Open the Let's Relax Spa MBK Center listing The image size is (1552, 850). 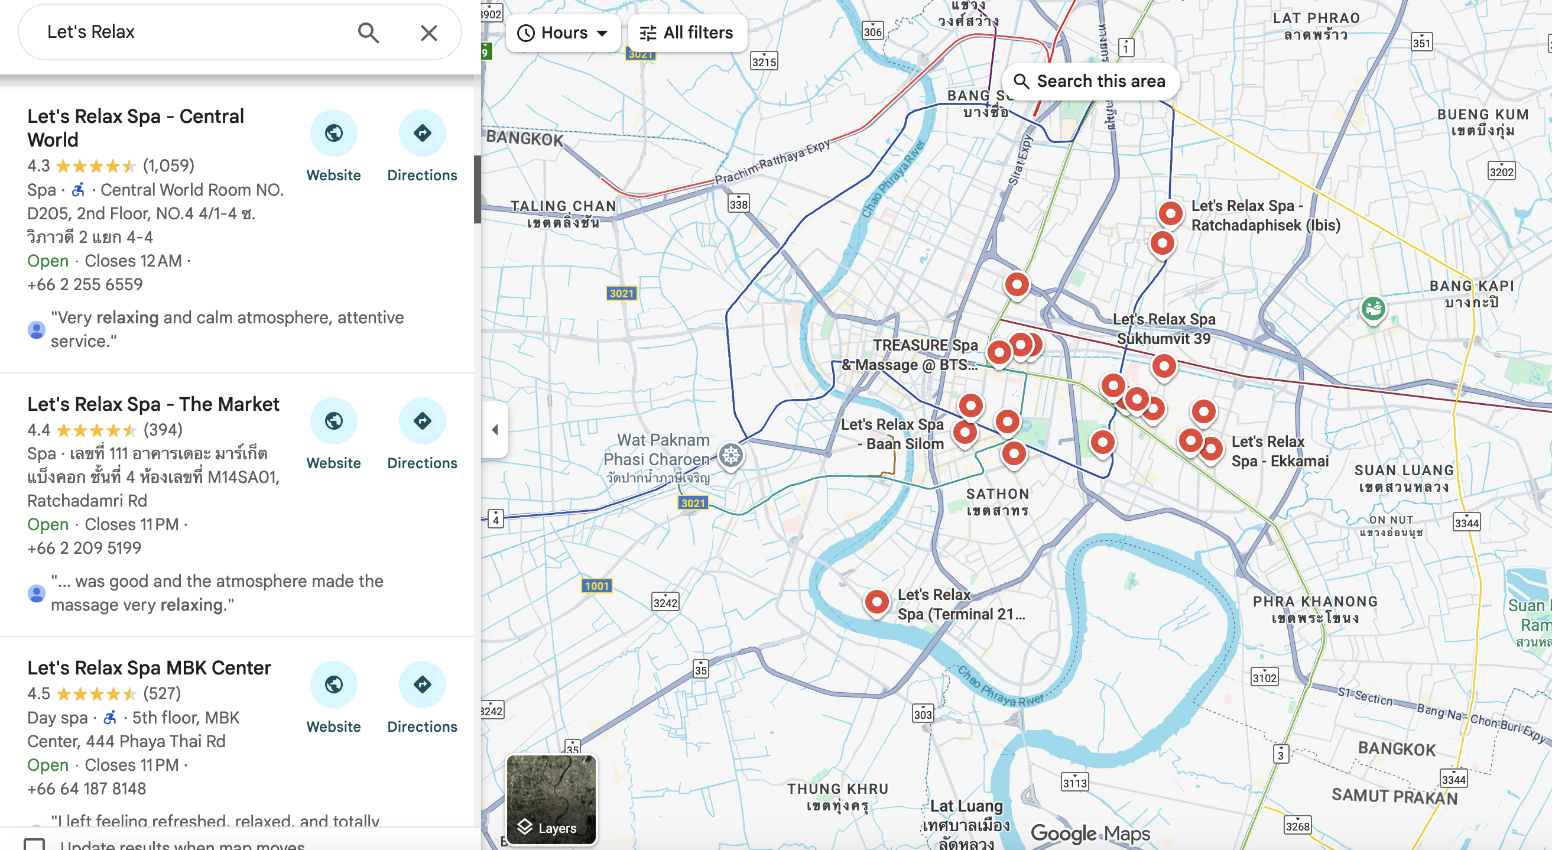point(149,667)
